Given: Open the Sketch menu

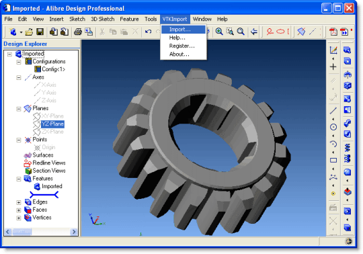Looking at the screenshot, I should pyautogui.click(x=77, y=19).
